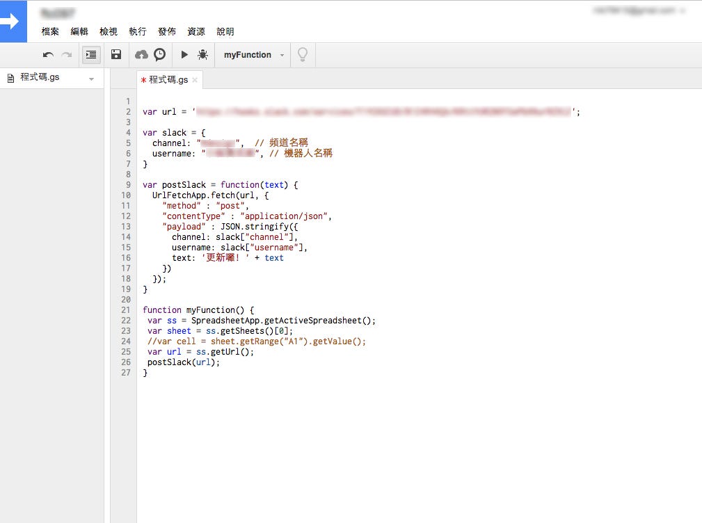Open the 資源 menu

coord(196,31)
